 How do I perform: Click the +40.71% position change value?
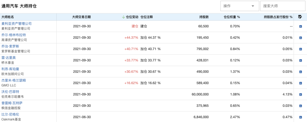(131, 49)
